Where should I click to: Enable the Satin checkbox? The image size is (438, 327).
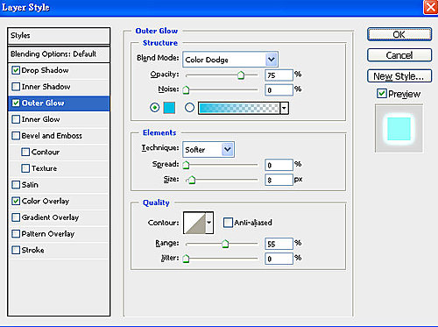click(x=16, y=185)
